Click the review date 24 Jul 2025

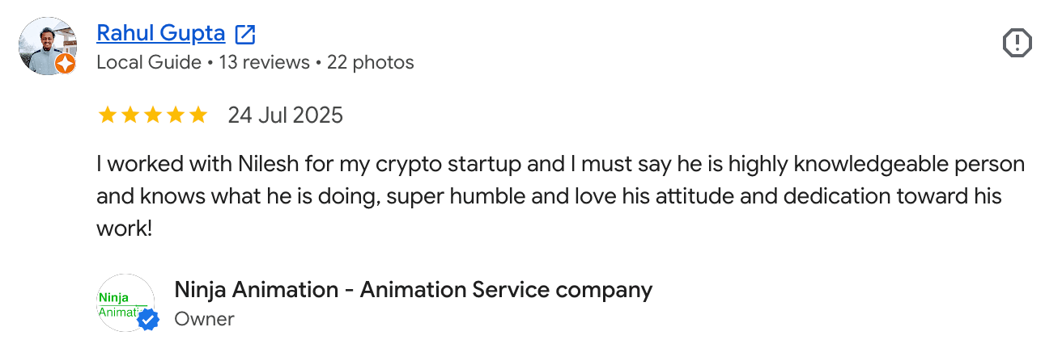[285, 115]
